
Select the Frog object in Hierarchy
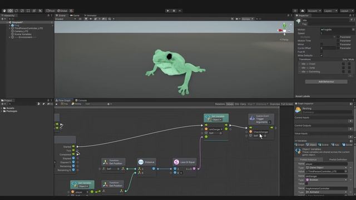[17, 26]
